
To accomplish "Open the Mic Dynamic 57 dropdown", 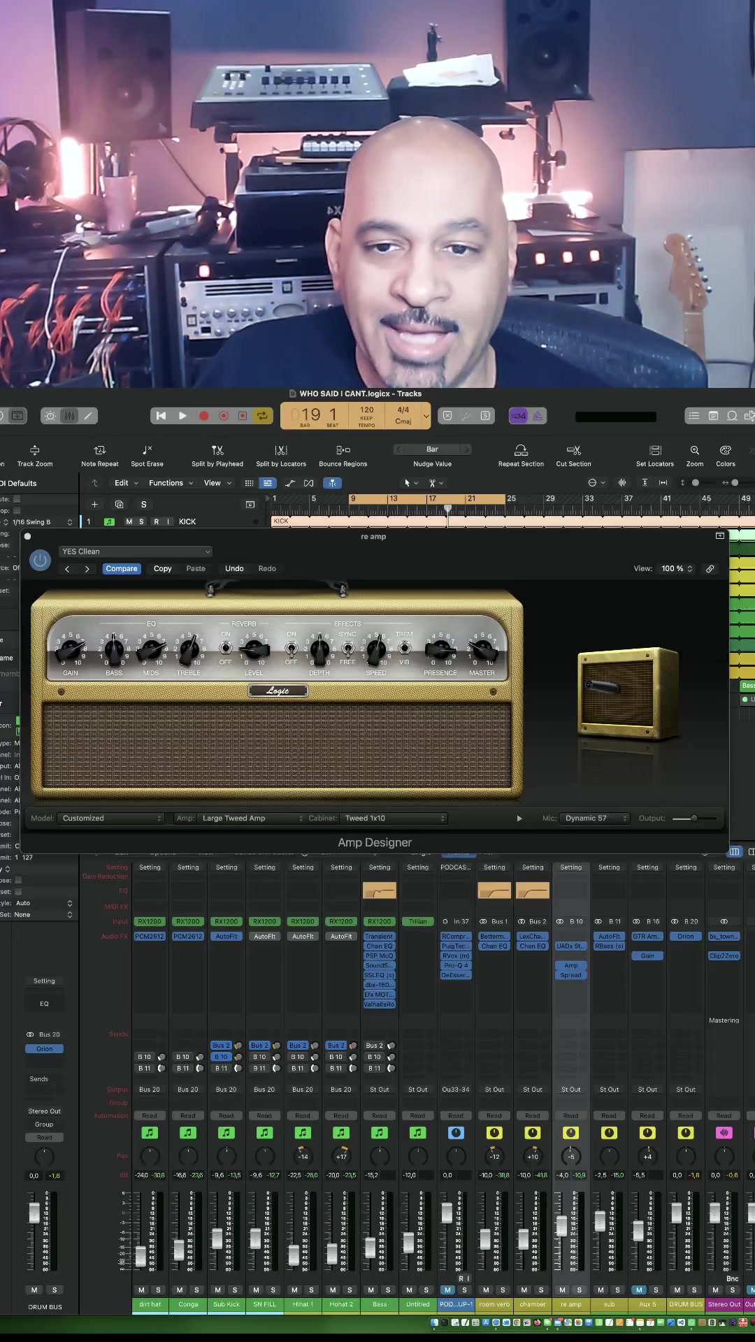I will (596, 818).
